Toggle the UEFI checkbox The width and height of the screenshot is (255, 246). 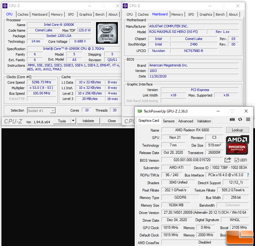pos(237,160)
